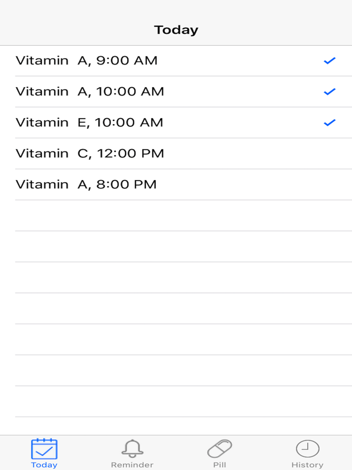
Task: Uncheck Vitamin A, 10:00 AM entry
Action: click(330, 91)
